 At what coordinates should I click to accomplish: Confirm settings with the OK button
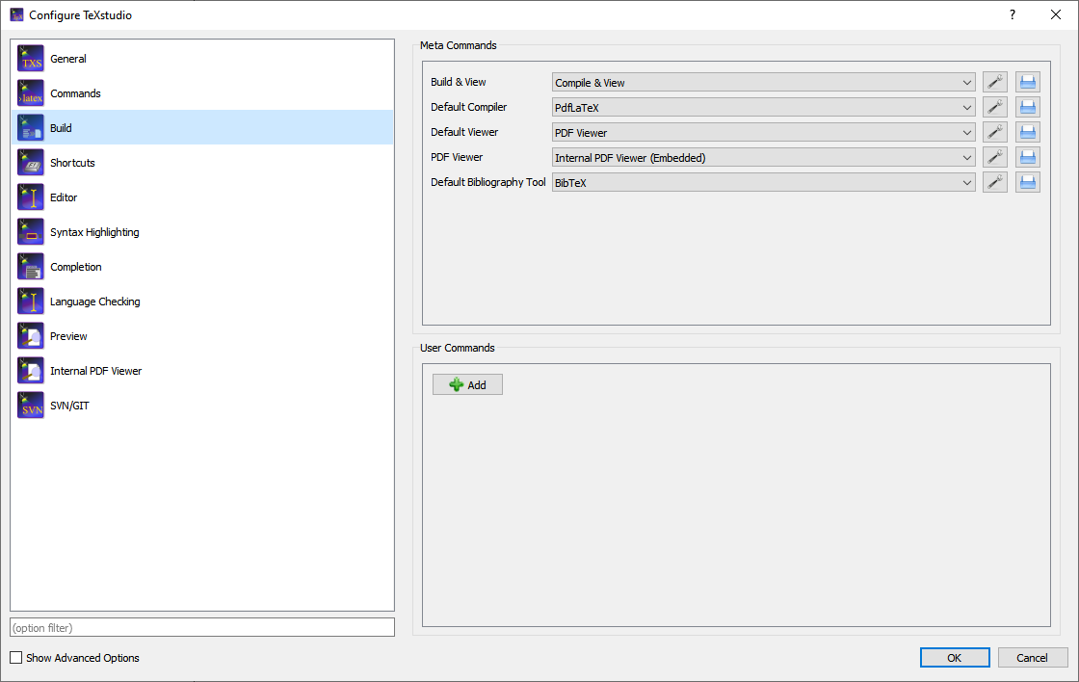pos(954,657)
